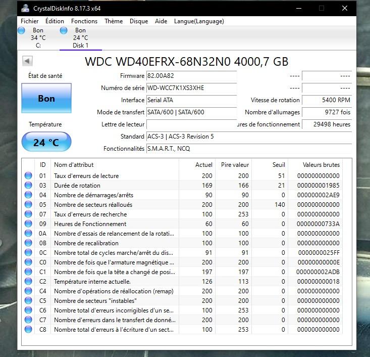The image size is (370, 357).
Task: Click status orb for attribute 05
Action: (x=28, y=204)
